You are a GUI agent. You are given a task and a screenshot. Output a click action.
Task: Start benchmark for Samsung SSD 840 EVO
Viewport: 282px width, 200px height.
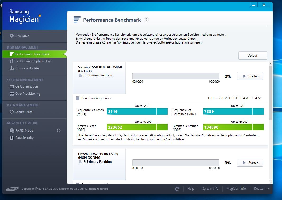tap(250, 76)
